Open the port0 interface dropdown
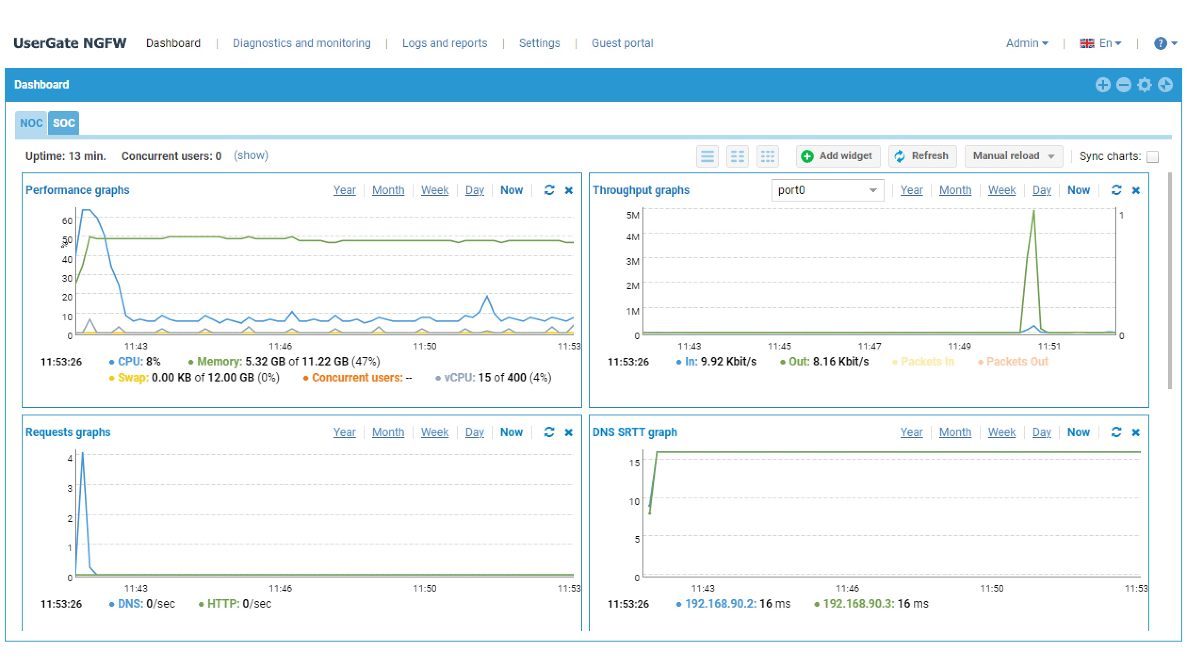 [827, 190]
